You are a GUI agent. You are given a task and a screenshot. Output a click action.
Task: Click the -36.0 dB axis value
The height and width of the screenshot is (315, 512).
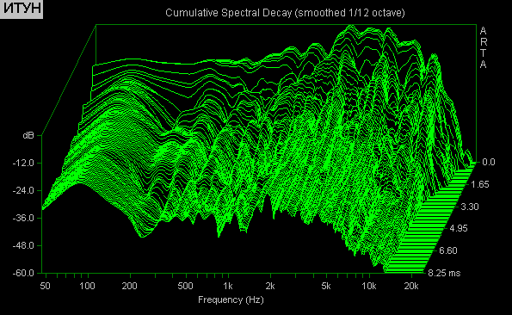pyautogui.click(x=23, y=218)
